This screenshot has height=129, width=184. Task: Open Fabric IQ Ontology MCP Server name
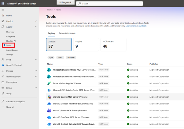coord(67,83)
